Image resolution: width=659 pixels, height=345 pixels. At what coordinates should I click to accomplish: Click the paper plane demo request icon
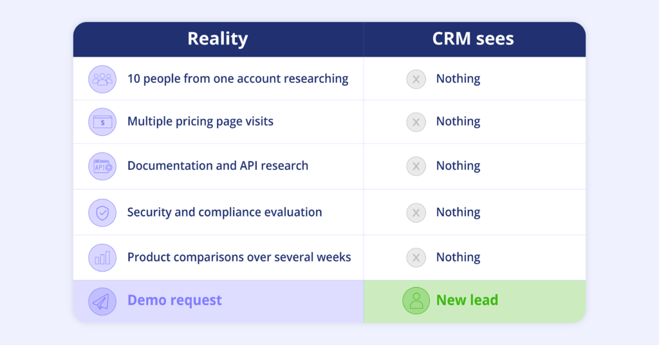point(102,301)
